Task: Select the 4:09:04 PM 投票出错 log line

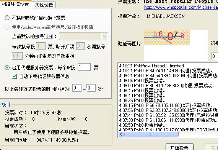Action: coord(142,81)
